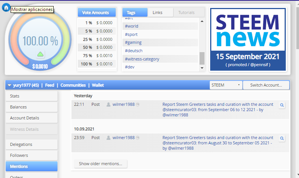Screen dimensions: 299x178
Task: Click tag list scrollbar up arrow
Action: point(202,21)
